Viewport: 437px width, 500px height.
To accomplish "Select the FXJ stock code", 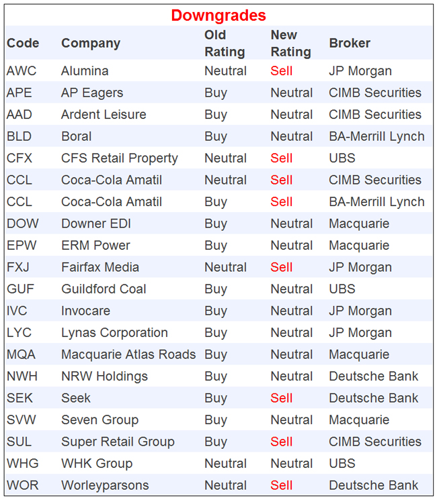I will (x=18, y=267).
